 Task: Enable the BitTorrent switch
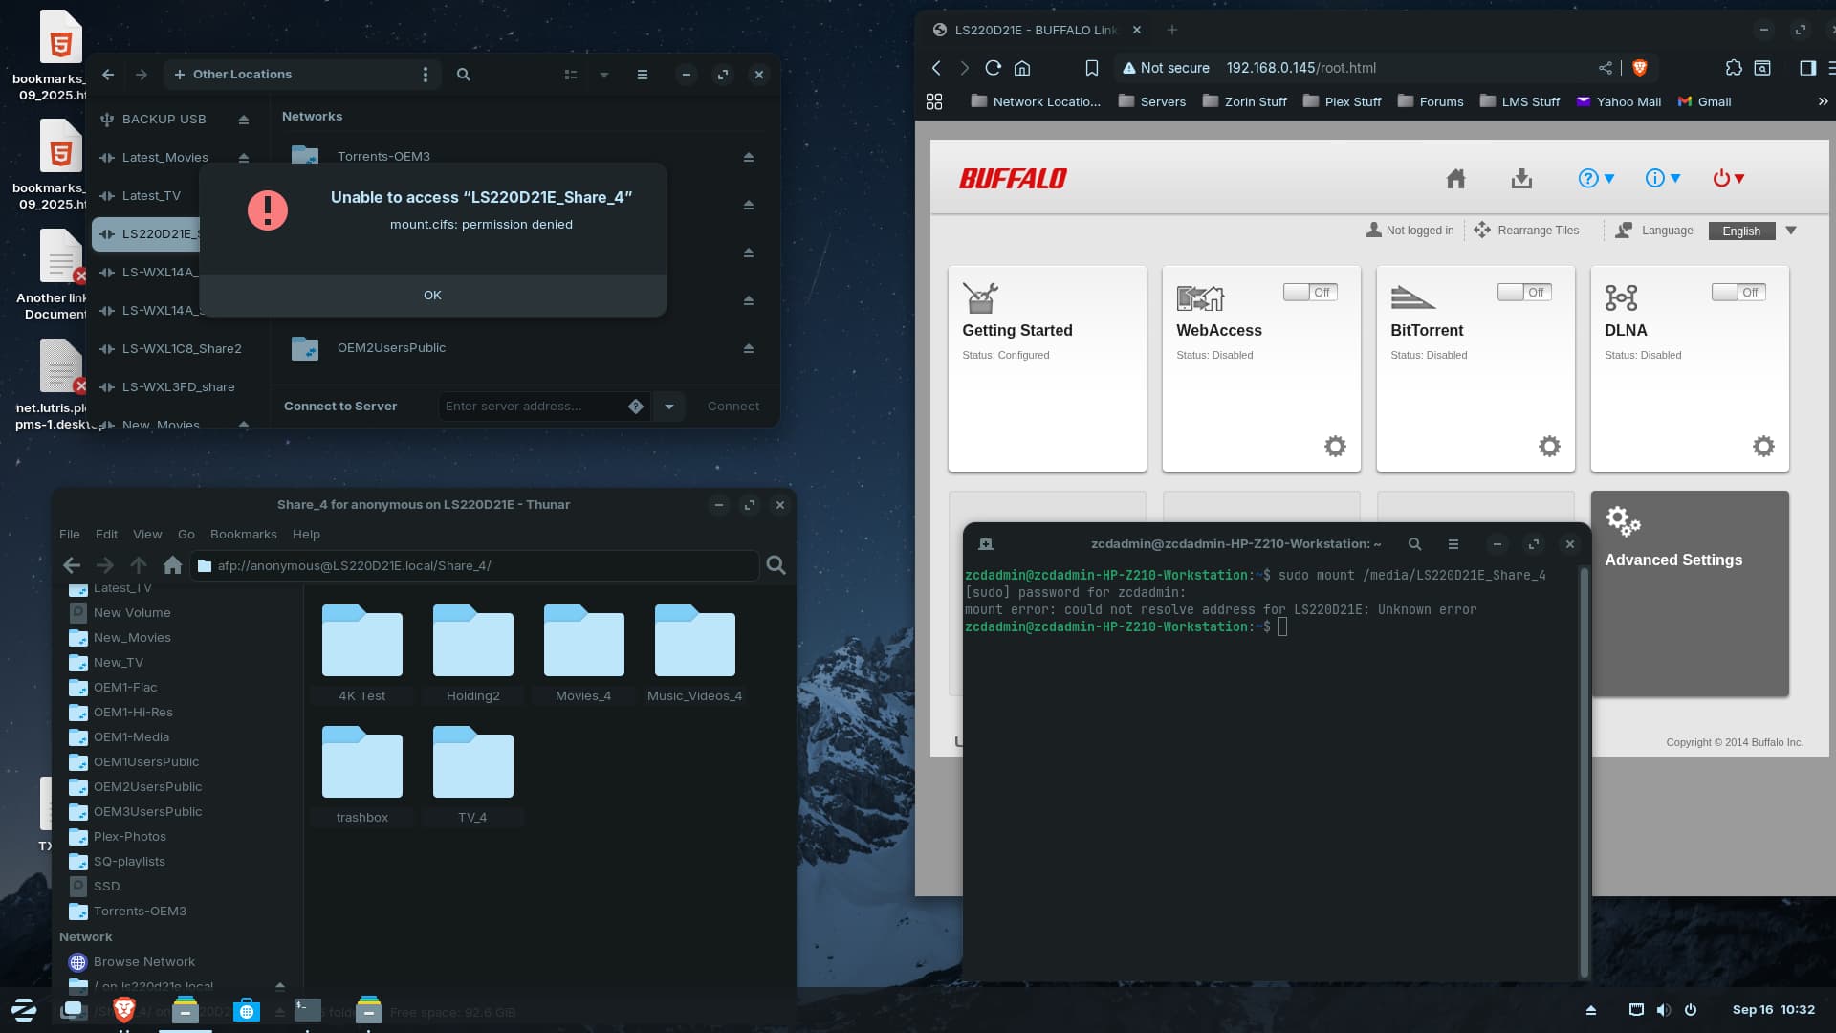(x=1524, y=292)
